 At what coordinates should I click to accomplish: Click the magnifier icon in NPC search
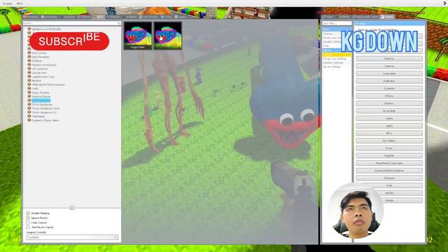119,23
